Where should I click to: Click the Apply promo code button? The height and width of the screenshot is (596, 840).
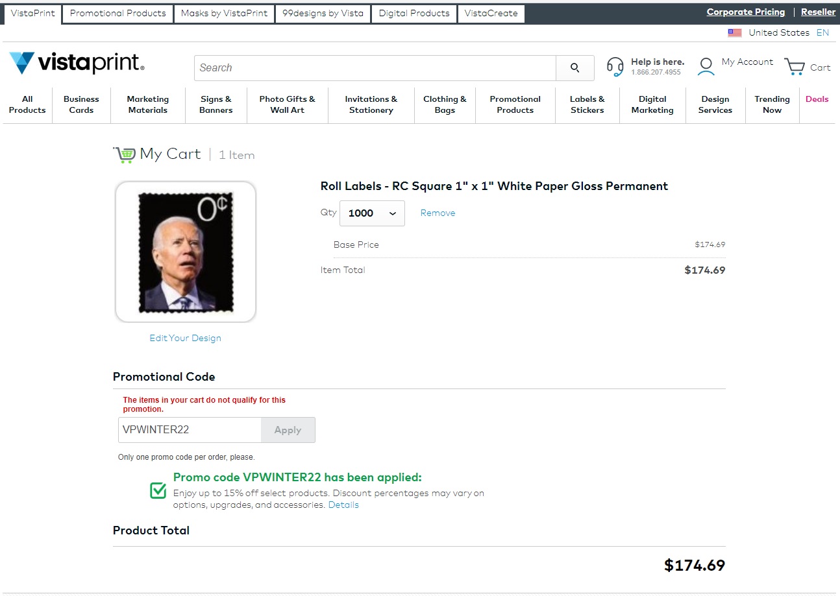(288, 430)
